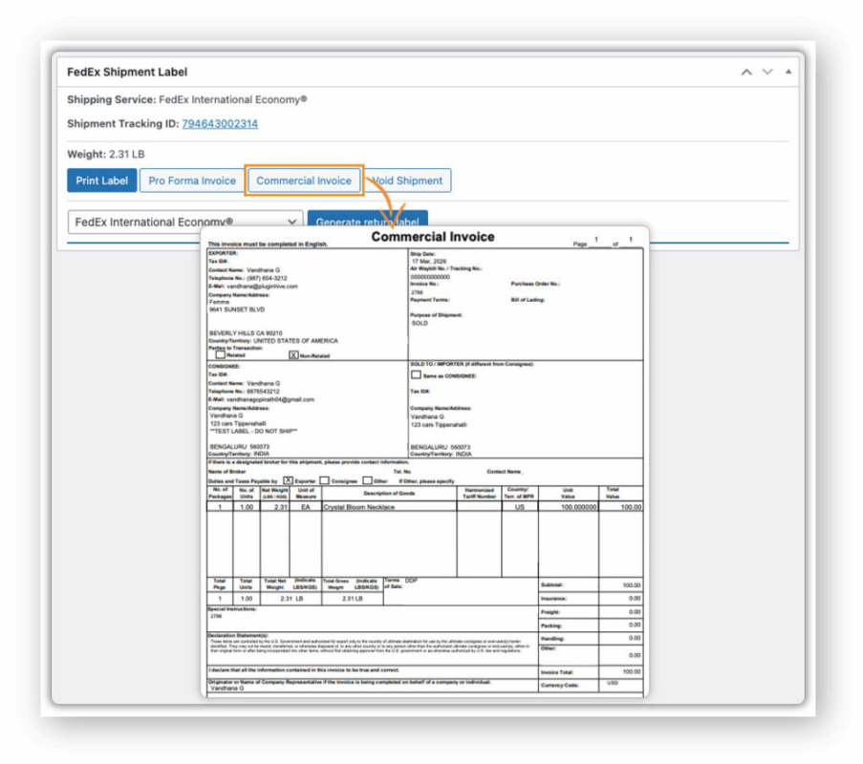Click consignee email vandhanagopinath04@gmail.com

(270, 399)
